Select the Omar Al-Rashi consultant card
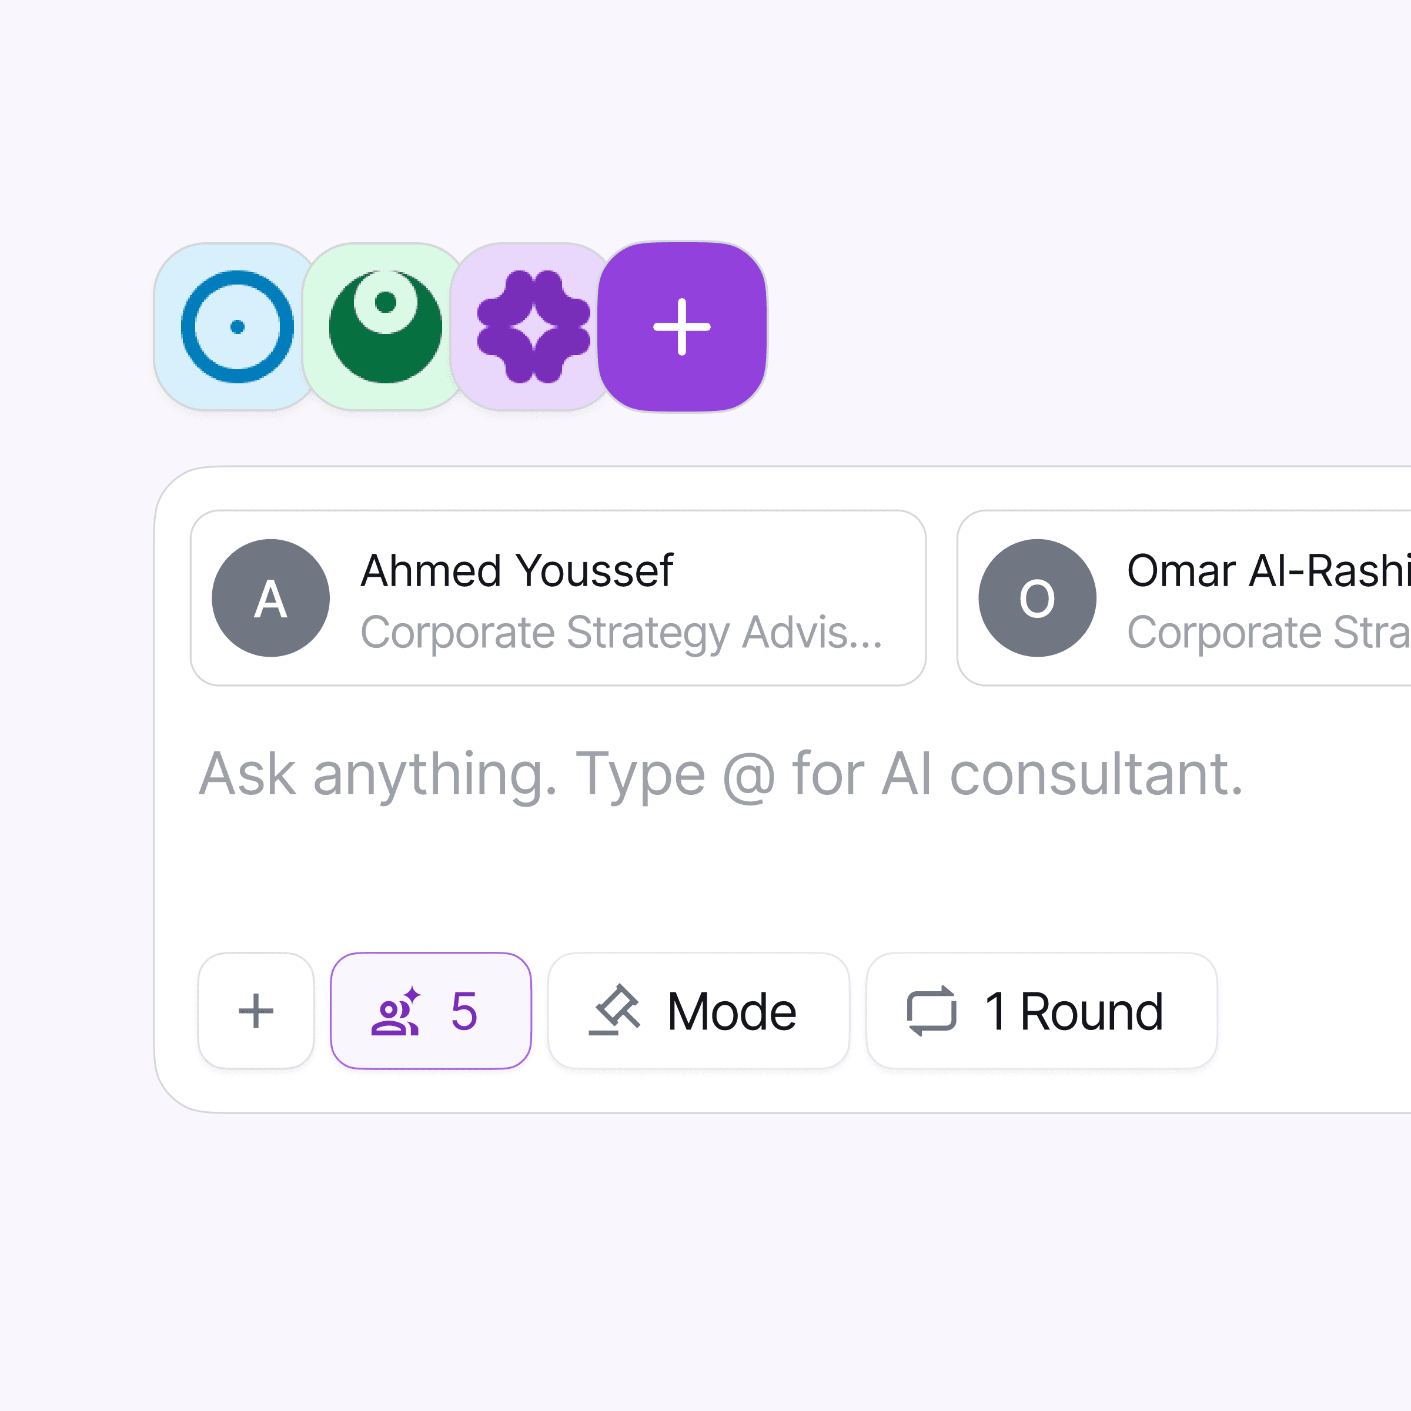Viewport: 1411px width, 1411px height. (x=1184, y=598)
